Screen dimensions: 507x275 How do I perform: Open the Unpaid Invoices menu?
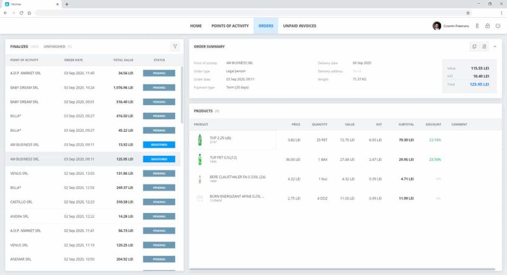pos(299,26)
